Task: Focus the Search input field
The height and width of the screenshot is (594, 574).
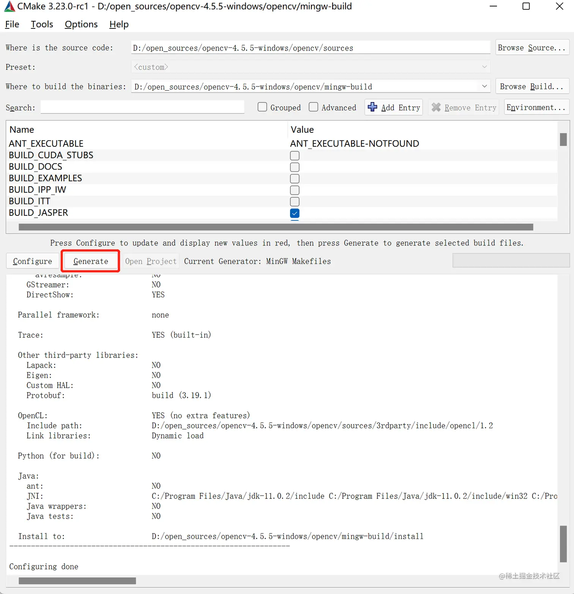Action: pyautogui.click(x=142, y=107)
